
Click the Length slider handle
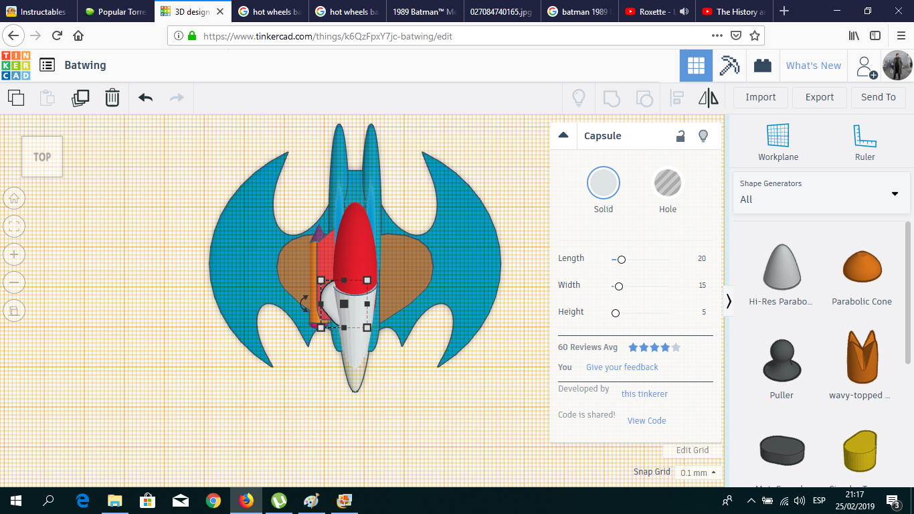pyautogui.click(x=621, y=259)
